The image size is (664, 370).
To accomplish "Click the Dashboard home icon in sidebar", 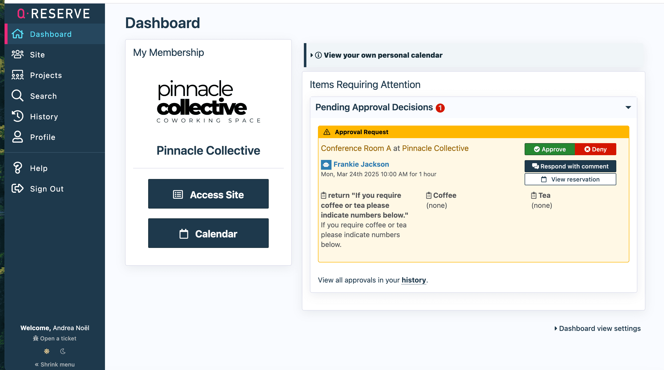I will coord(18,34).
